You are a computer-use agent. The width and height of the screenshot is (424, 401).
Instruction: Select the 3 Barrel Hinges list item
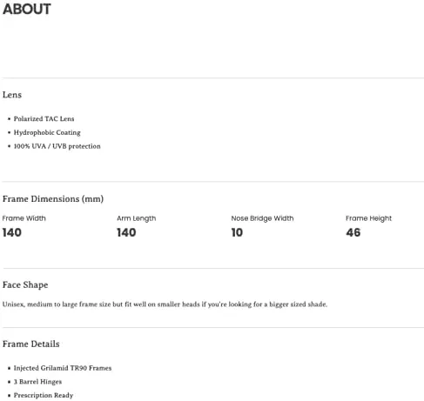click(37, 382)
